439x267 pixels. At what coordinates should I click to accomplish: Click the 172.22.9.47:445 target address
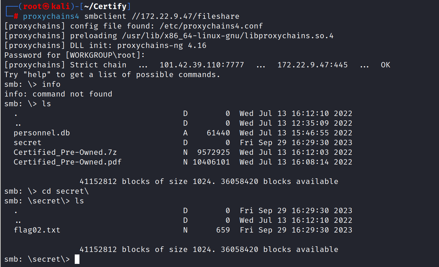click(312, 65)
